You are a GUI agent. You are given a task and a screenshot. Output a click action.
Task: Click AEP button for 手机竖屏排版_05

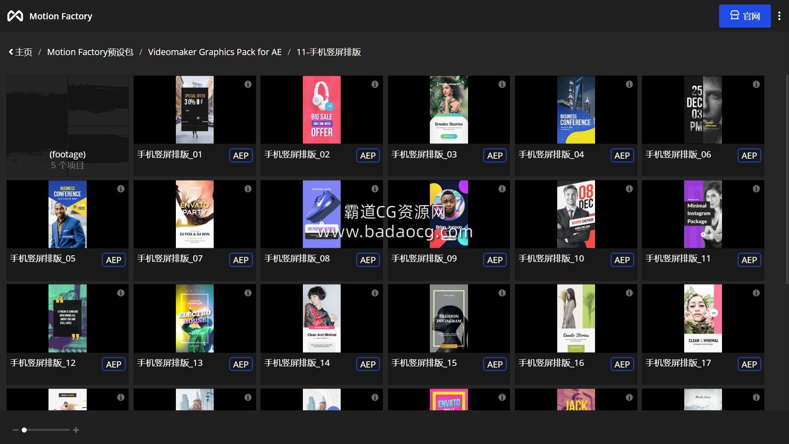[x=114, y=260]
